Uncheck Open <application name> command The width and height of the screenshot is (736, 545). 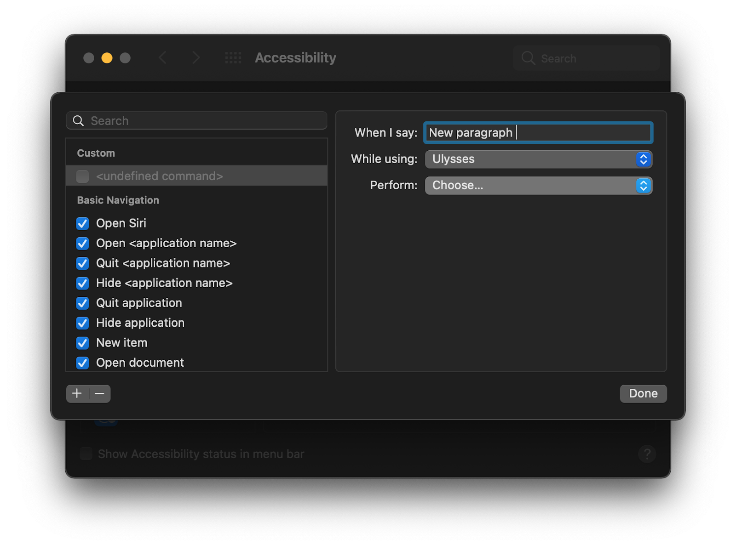(x=83, y=243)
